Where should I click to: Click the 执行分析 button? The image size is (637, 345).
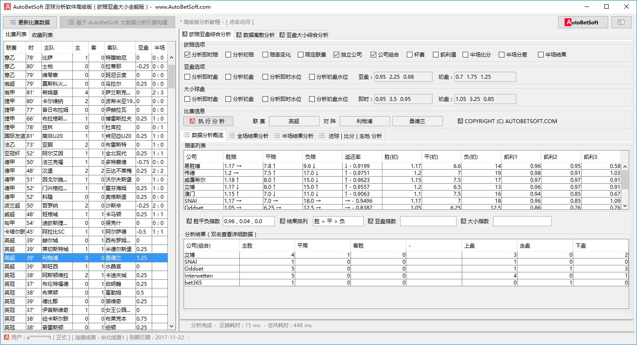pyautogui.click(x=208, y=121)
